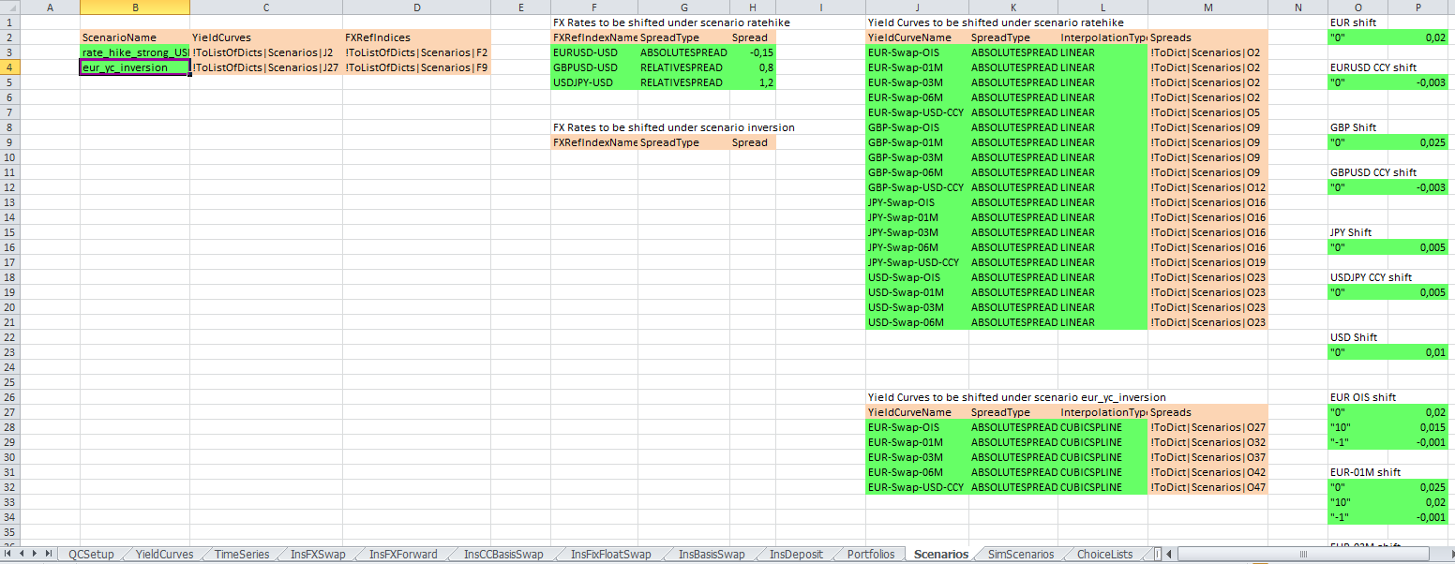The height and width of the screenshot is (564, 1455).
Task: Switch to the InsBasisSwap sheet tab
Action: (711, 555)
